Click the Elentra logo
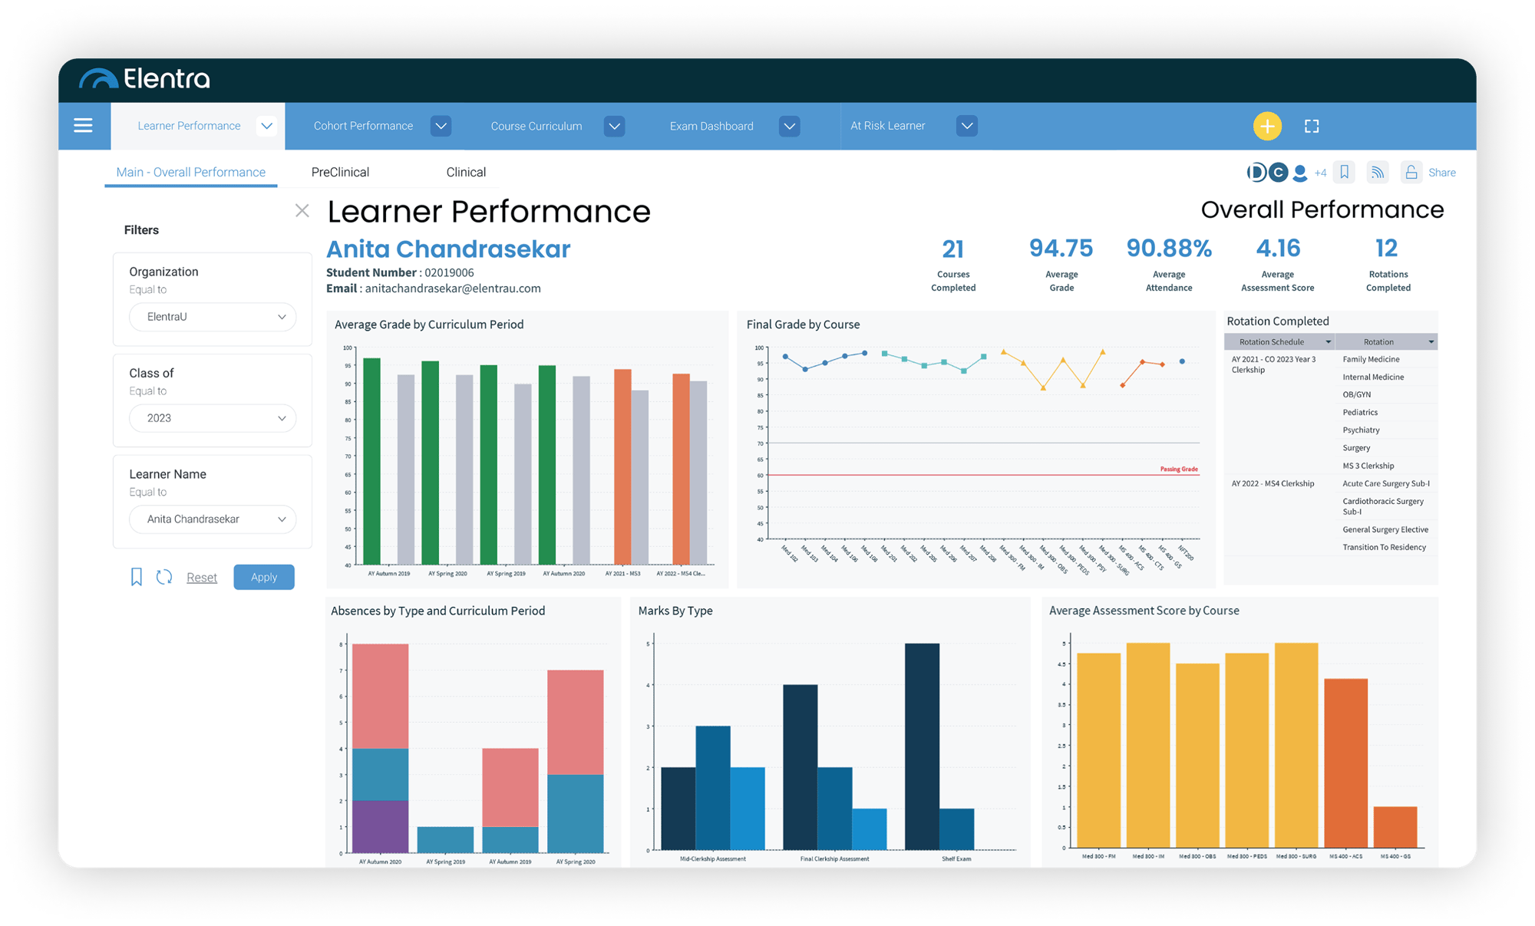Screen dimensions: 1535x926 point(144,78)
